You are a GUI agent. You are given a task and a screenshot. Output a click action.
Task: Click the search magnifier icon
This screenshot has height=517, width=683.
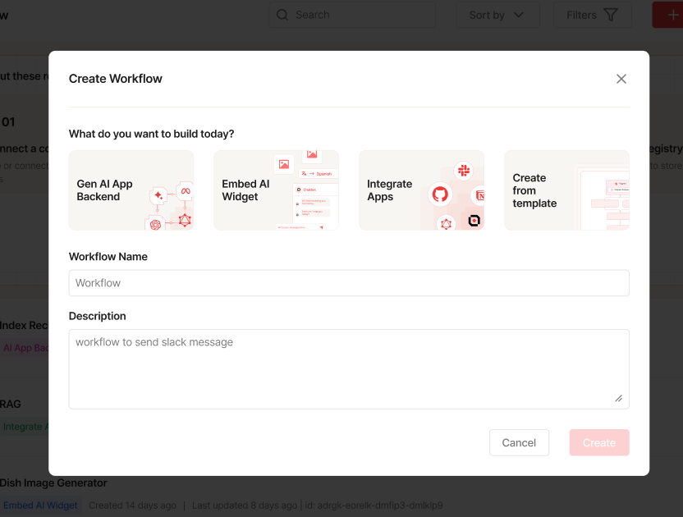tap(282, 15)
